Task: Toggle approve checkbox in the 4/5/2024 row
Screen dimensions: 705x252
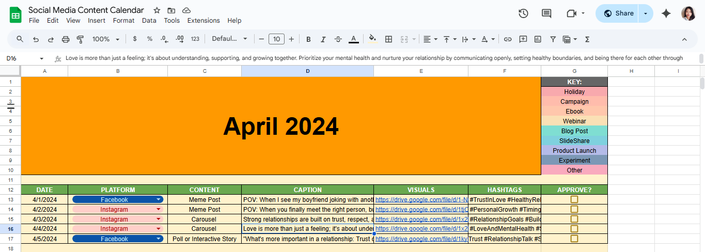Action: tap(574, 239)
